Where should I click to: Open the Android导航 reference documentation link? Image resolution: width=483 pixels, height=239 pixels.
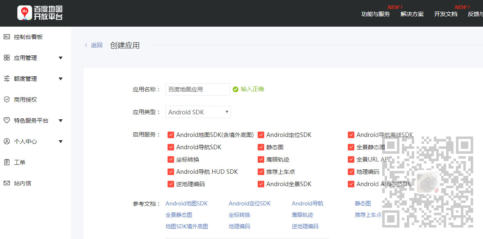[x=307, y=203]
